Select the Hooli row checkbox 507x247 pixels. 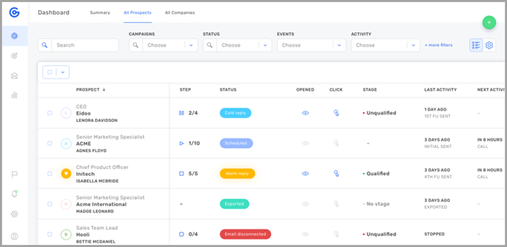pyautogui.click(x=49, y=234)
